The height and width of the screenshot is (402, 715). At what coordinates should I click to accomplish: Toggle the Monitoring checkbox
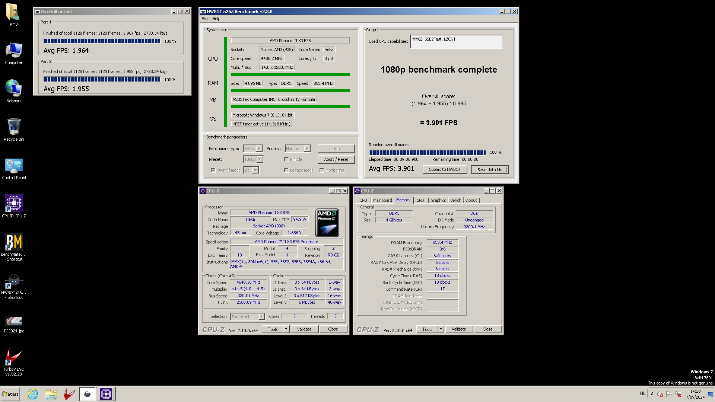pyautogui.click(x=322, y=170)
